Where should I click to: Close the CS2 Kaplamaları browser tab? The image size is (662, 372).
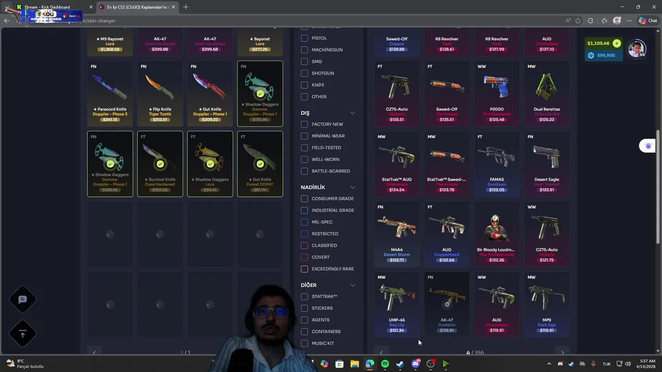pyautogui.click(x=173, y=7)
